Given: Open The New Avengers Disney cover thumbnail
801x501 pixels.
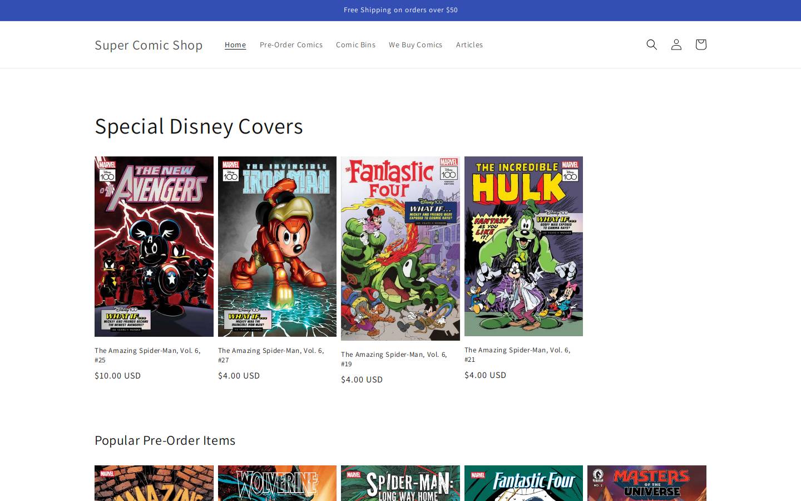Looking at the screenshot, I should [154, 247].
